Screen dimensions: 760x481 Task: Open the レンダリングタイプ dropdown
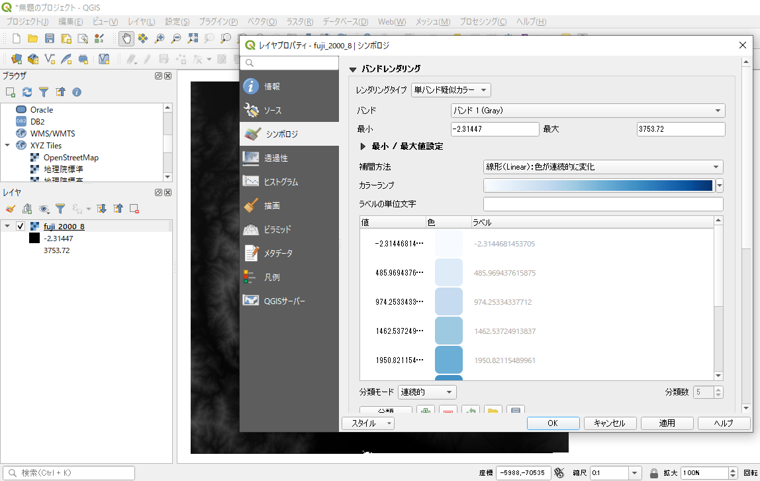tap(451, 90)
